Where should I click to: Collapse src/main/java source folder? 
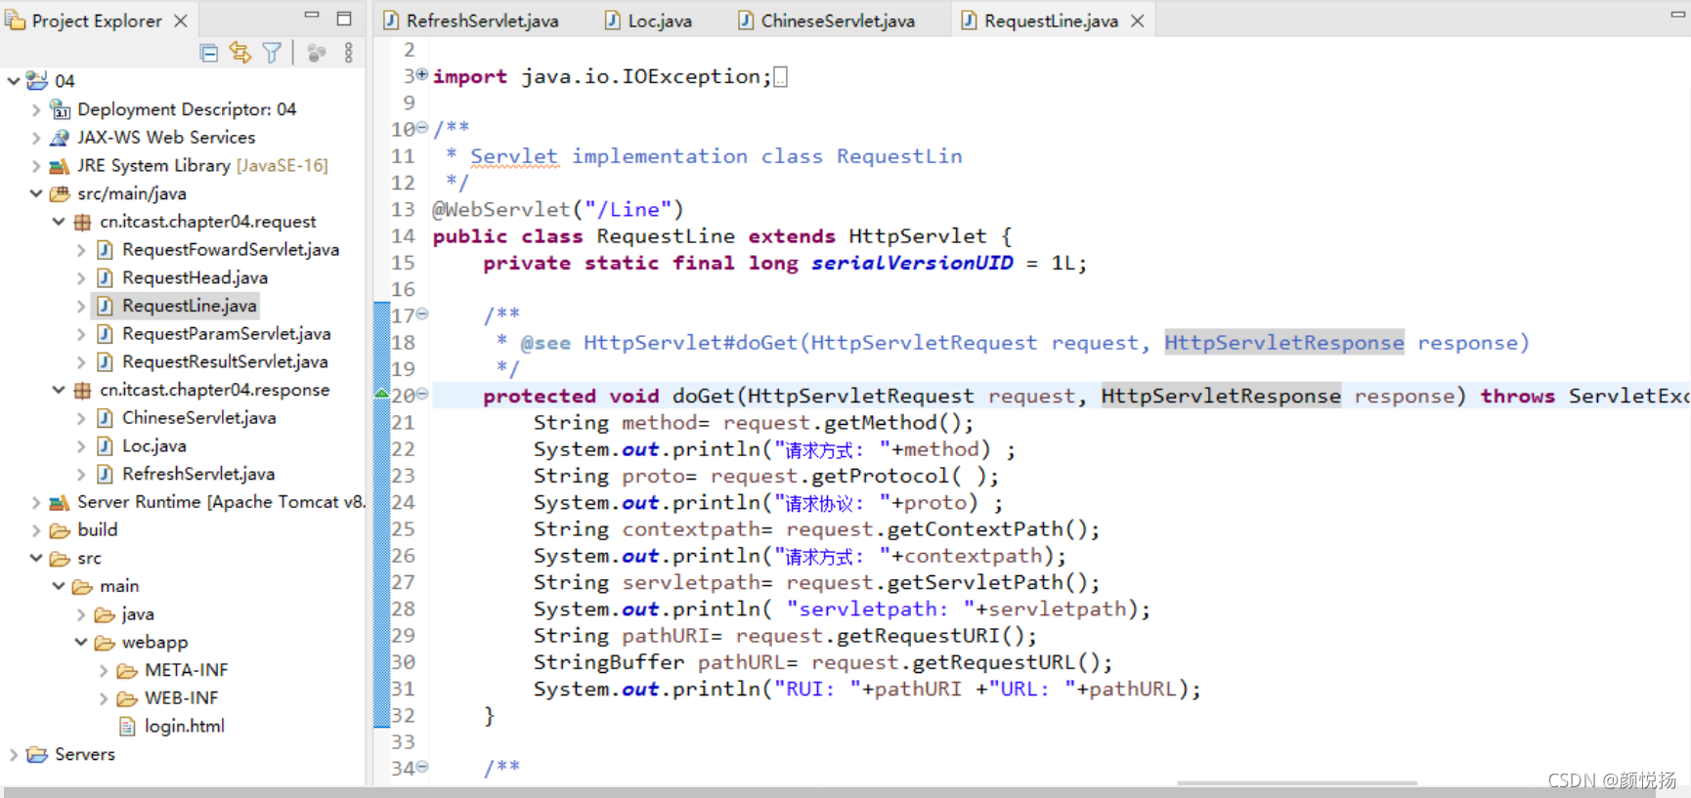point(36,193)
